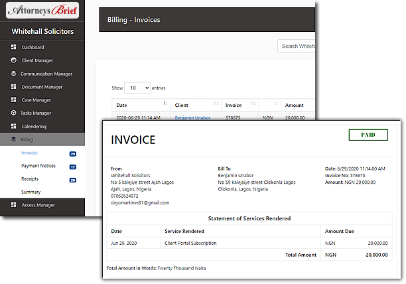Select Receipts under Billing

click(x=31, y=179)
